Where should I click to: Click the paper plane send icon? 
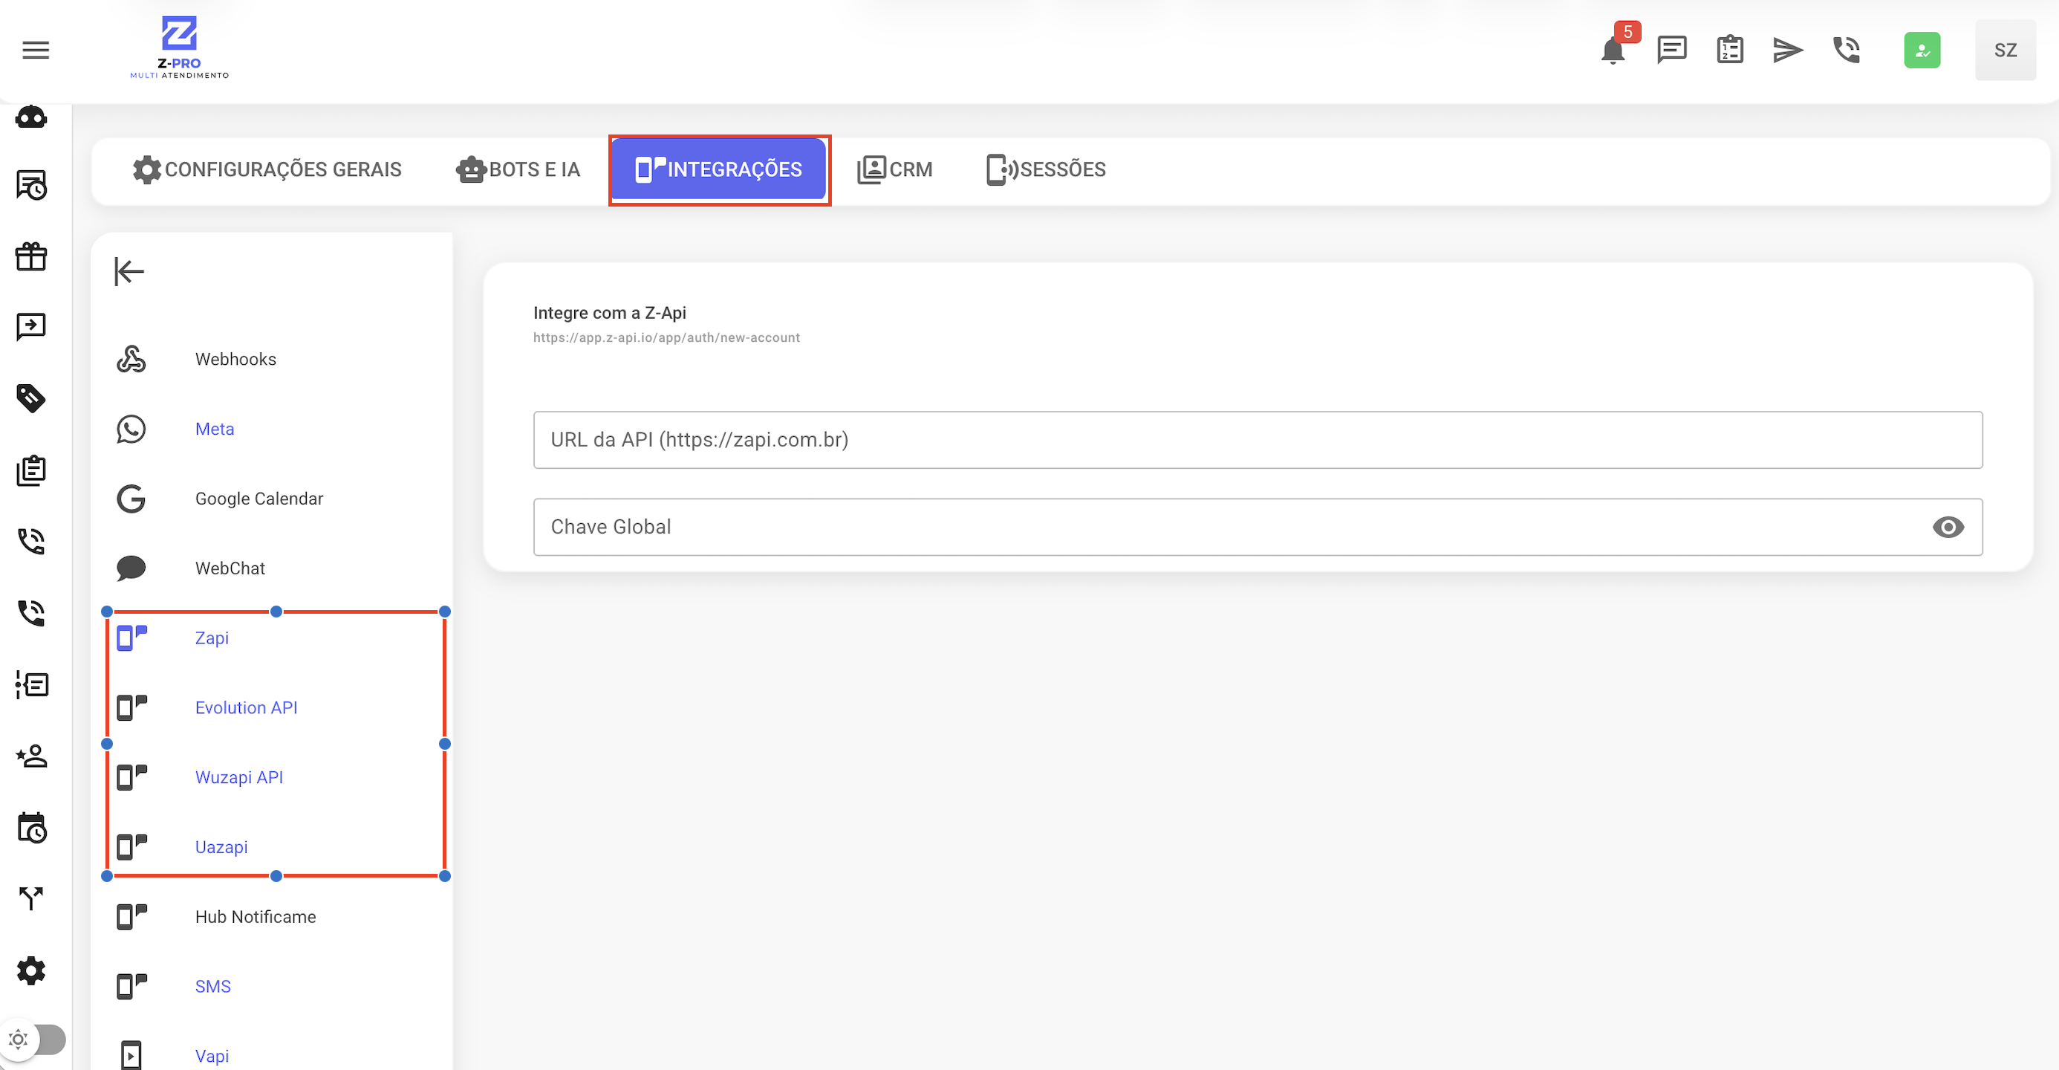(x=1787, y=51)
